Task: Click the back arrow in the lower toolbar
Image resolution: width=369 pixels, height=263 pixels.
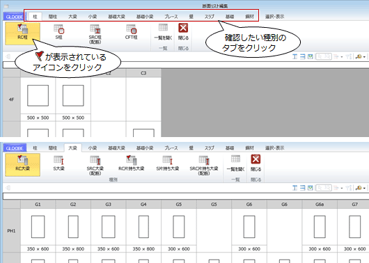Action: coord(8,188)
